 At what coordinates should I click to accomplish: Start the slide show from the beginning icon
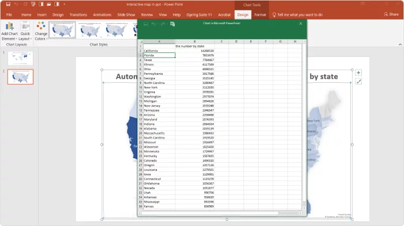(33, 4)
